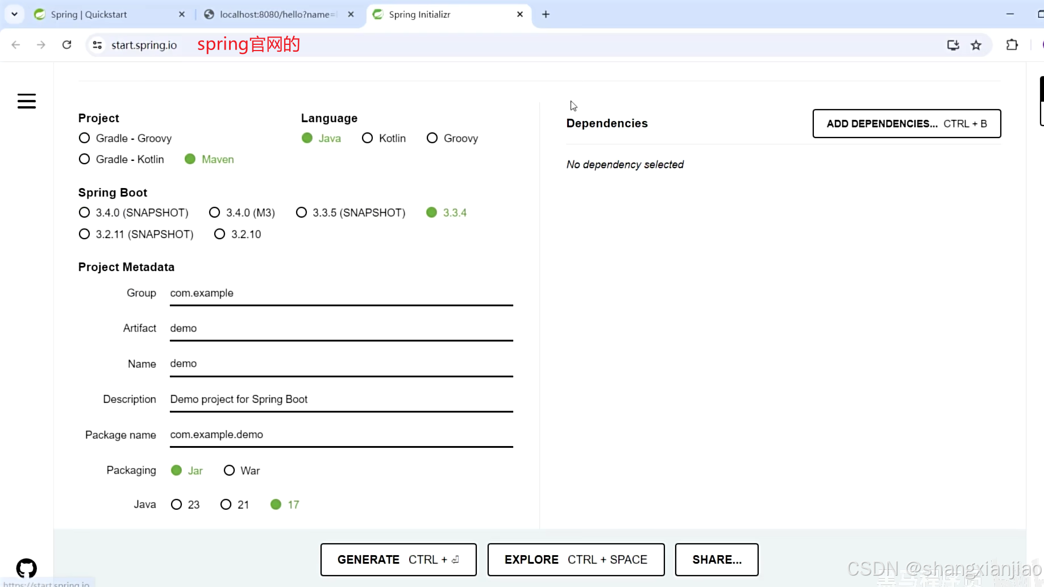Edit the Package name field
1044x587 pixels.
342,435
